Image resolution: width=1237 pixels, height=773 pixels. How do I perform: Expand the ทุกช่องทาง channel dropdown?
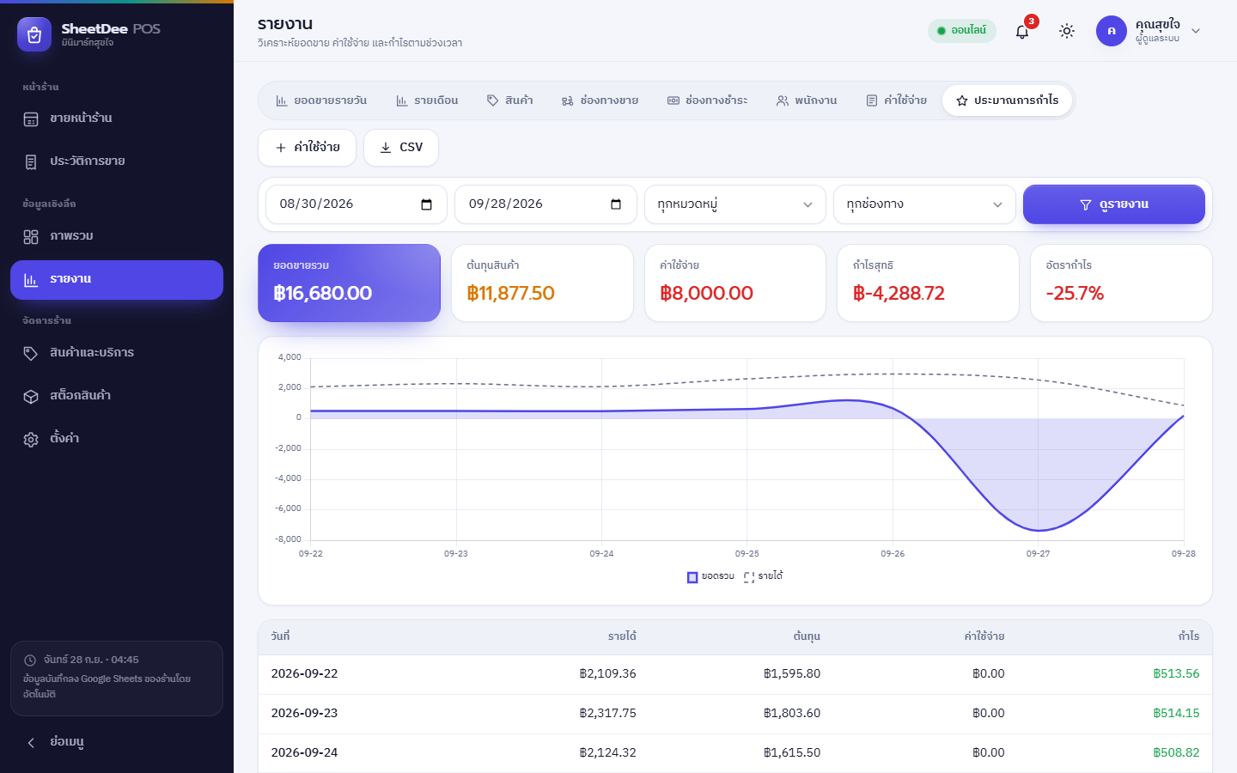(924, 204)
